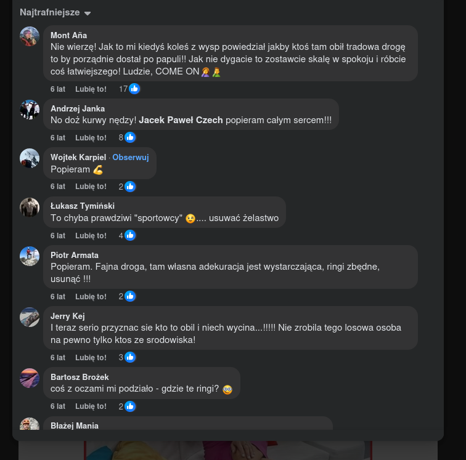Open Mont Aña's profile picture
The image size is (466, 460).
(x=30, y=37)
